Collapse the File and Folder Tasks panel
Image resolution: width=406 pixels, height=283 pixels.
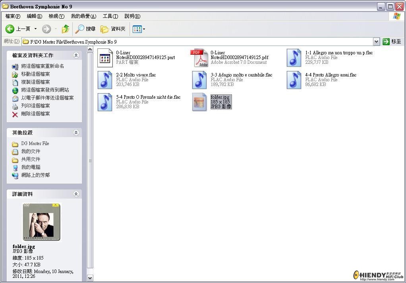pos(76,55)
